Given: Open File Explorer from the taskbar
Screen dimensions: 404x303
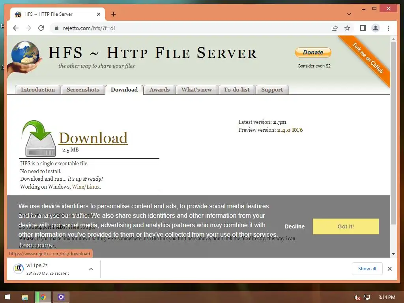Looking at the screenshot, I should point(25,297).
